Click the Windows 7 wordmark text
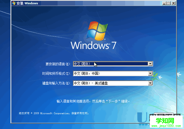 93,45
